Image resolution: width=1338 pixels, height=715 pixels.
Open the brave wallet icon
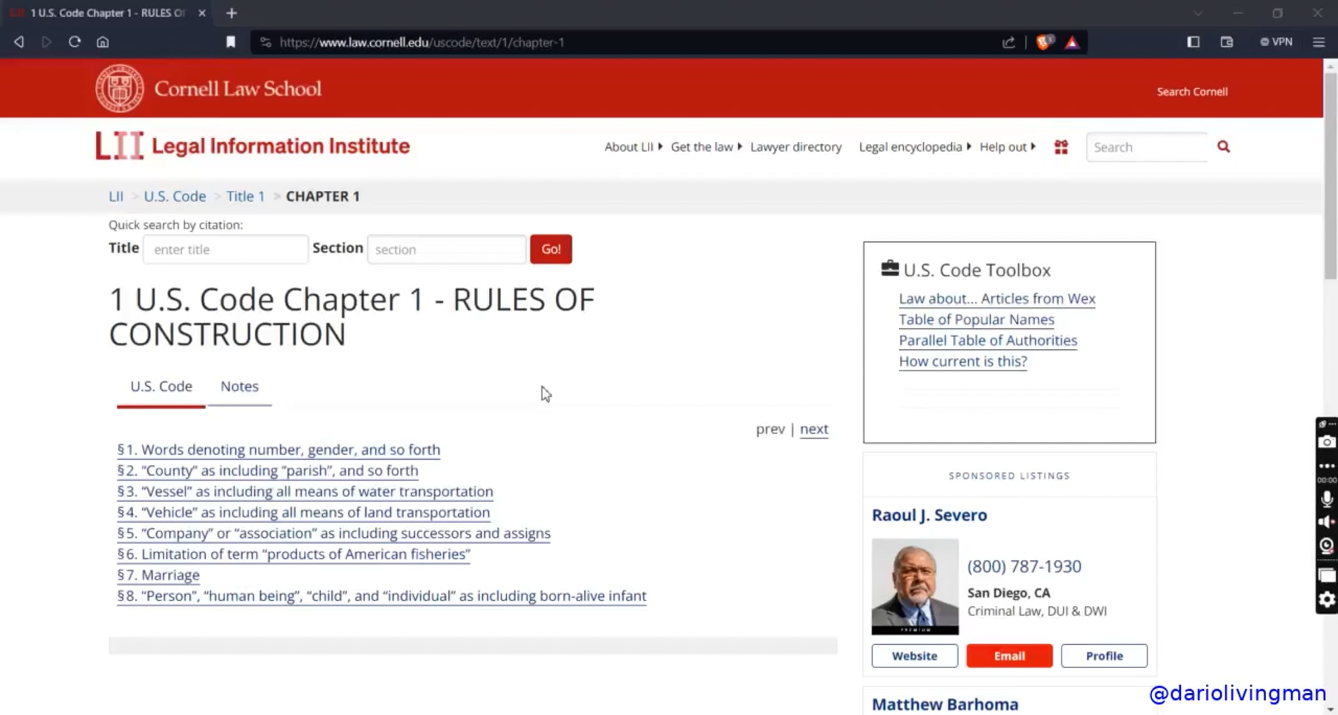[1226, 42]
